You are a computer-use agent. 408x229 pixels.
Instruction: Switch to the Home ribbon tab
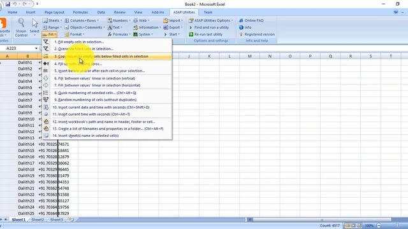[12, 12]
